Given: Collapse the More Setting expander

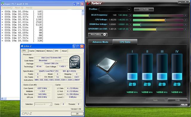Looking at the screenshot, I should 98,34.
